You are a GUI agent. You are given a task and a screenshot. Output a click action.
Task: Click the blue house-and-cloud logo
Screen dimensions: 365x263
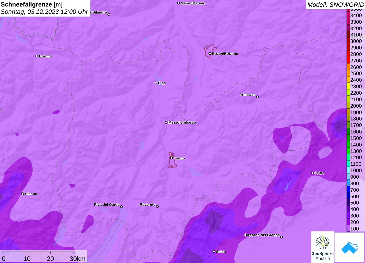[349, 247]
